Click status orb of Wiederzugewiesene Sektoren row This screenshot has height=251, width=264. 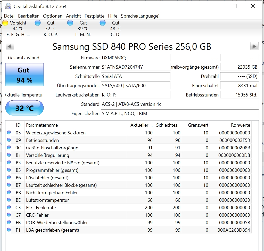[9, 133]
